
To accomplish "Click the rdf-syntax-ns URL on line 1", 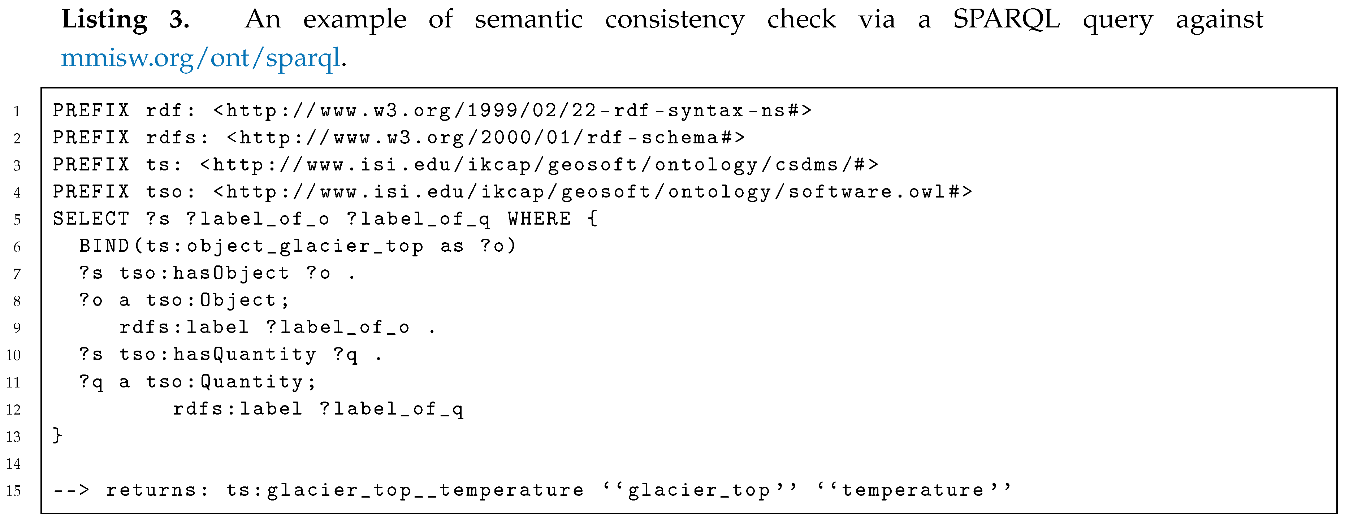I will click(512, 111).
